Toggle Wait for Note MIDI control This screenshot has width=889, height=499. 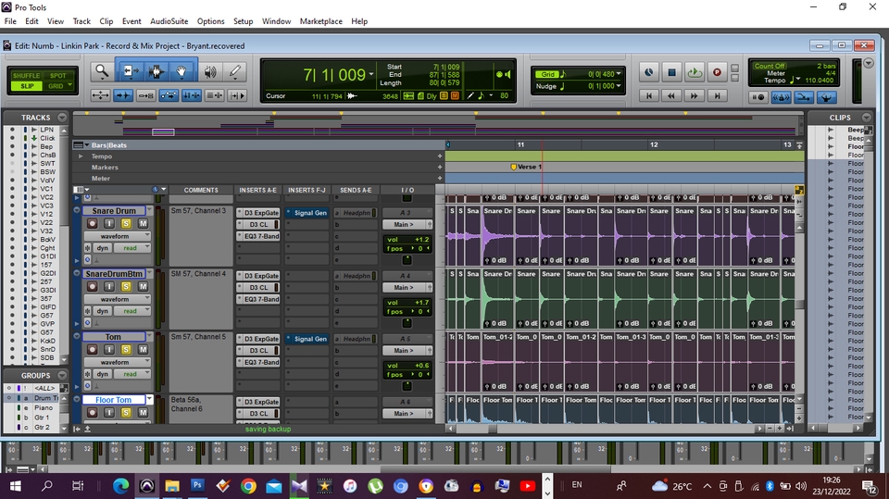point(758,97)
